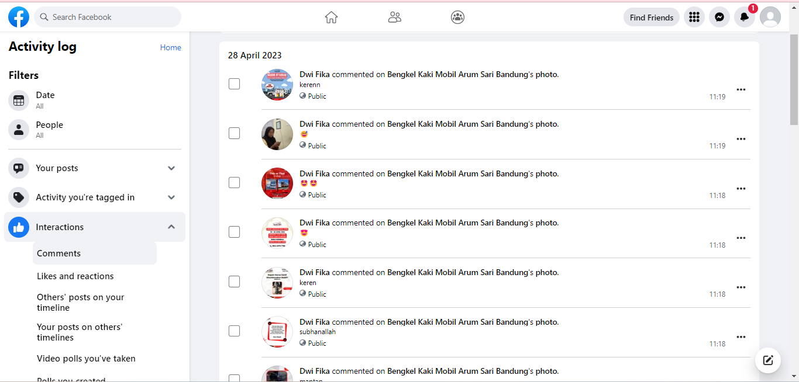The image size is (799, 382).
Task: Collapse the Interactions section
Action: pyautogui.click(x=171, y=227)
